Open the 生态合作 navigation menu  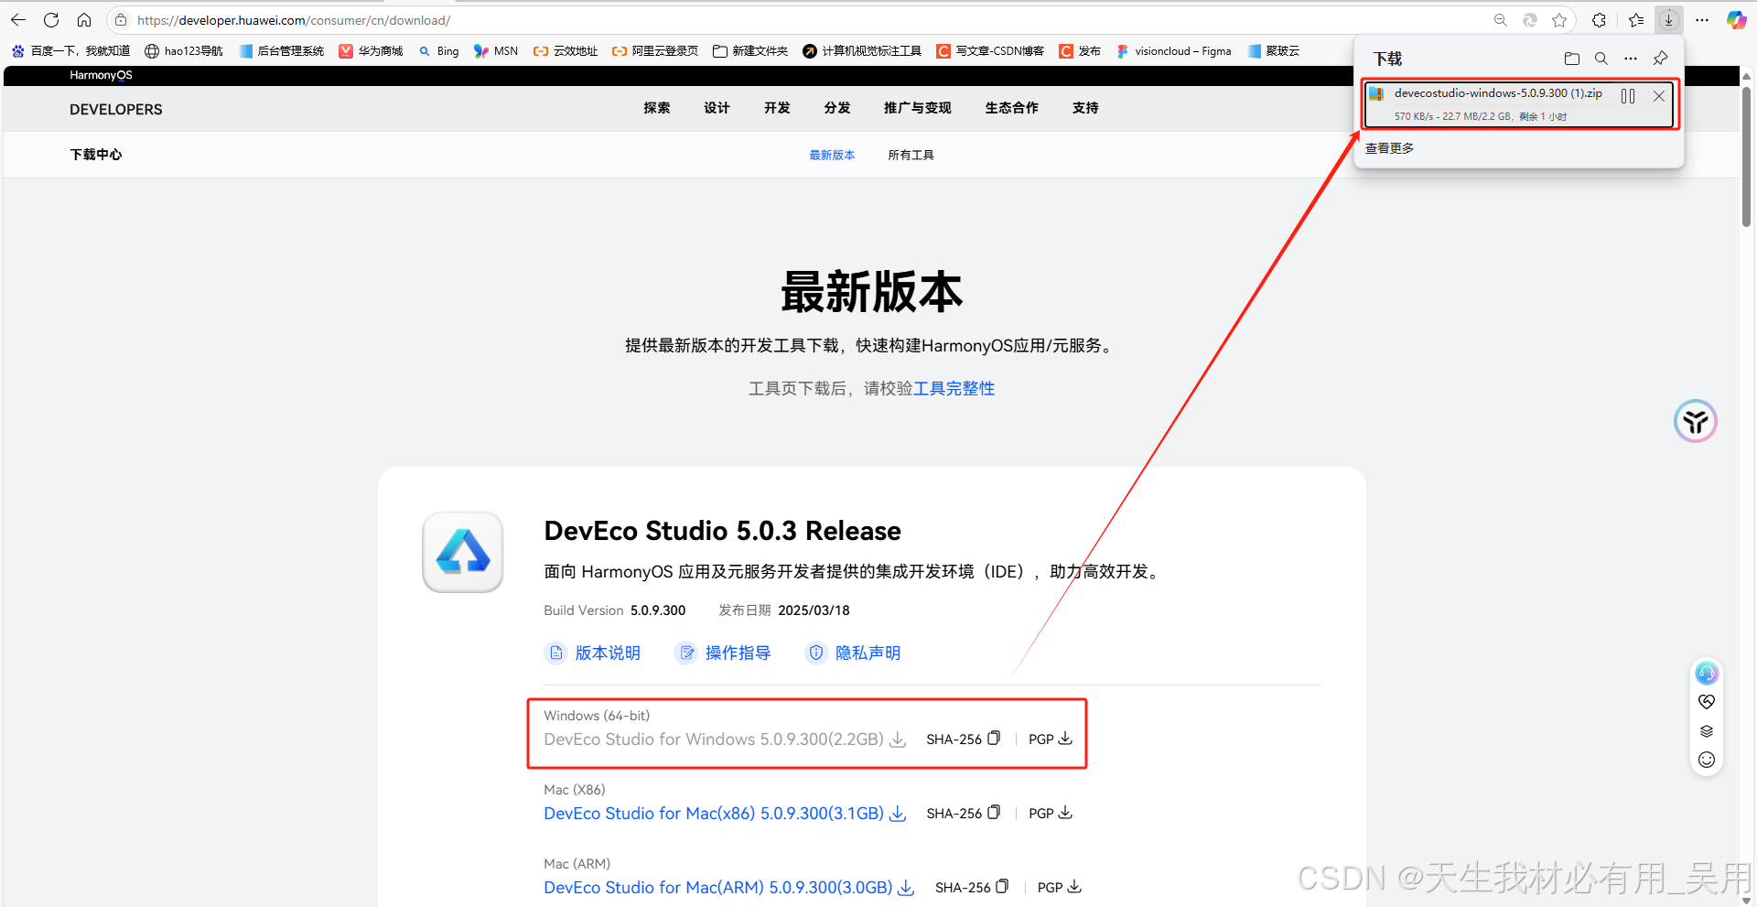coord(1012,108)
